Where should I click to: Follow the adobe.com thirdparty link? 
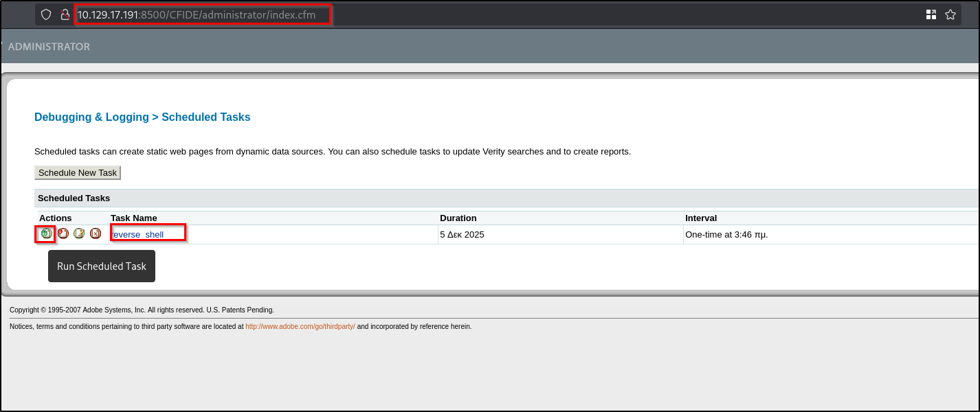pyautogui.click(x=300, y=327)
